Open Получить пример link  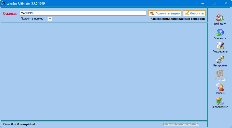[32, 19]
